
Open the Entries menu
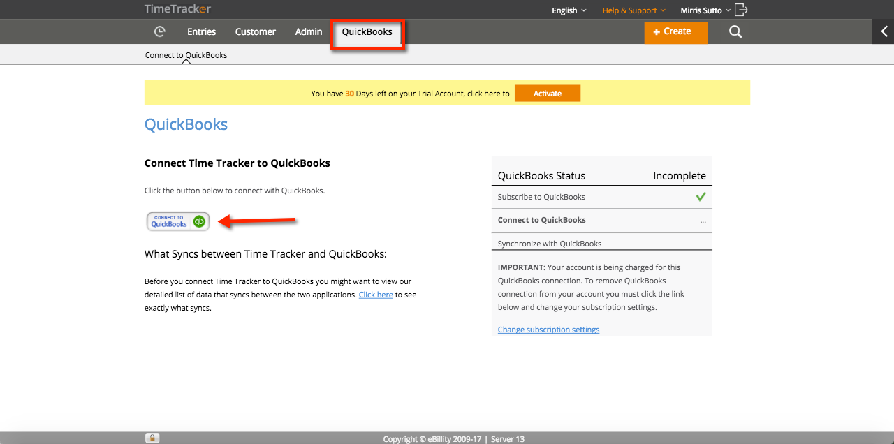tap(201, 31)
